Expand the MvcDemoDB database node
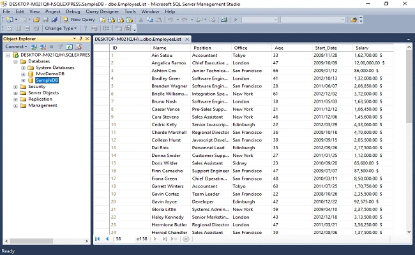Image resolution: width=415 pixels, height=255 pixels. click(x=23, y=74)
